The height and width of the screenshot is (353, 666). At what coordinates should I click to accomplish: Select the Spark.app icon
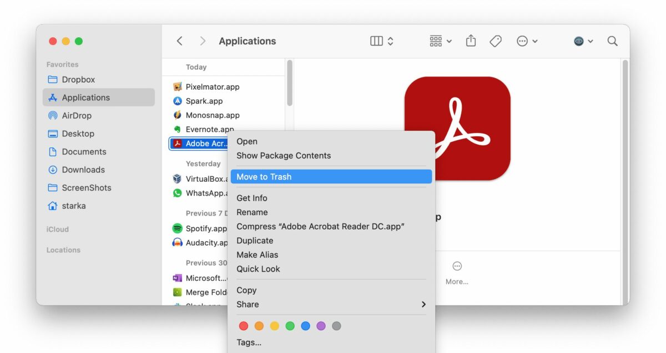click(x=178, y=101)
